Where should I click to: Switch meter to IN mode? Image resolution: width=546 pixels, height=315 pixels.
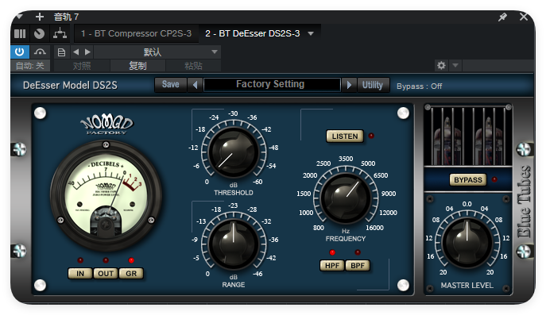[80, 274]
